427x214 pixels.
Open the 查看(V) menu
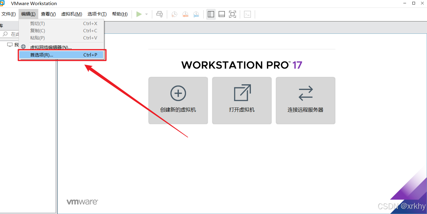[x=48, y=14]
